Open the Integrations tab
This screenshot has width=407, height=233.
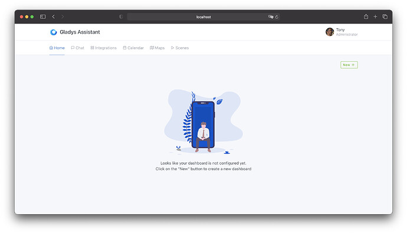[103, 48]
